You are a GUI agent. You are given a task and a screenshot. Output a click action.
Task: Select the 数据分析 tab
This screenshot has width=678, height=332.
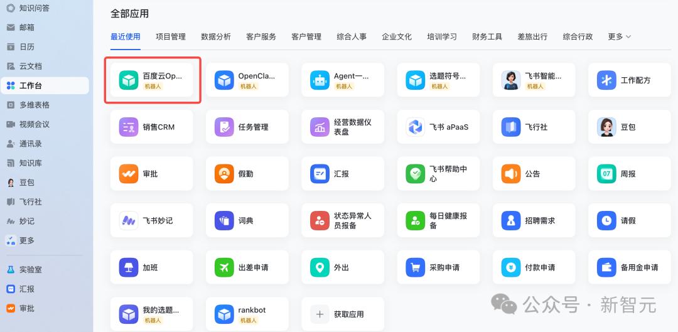point(216,37)
